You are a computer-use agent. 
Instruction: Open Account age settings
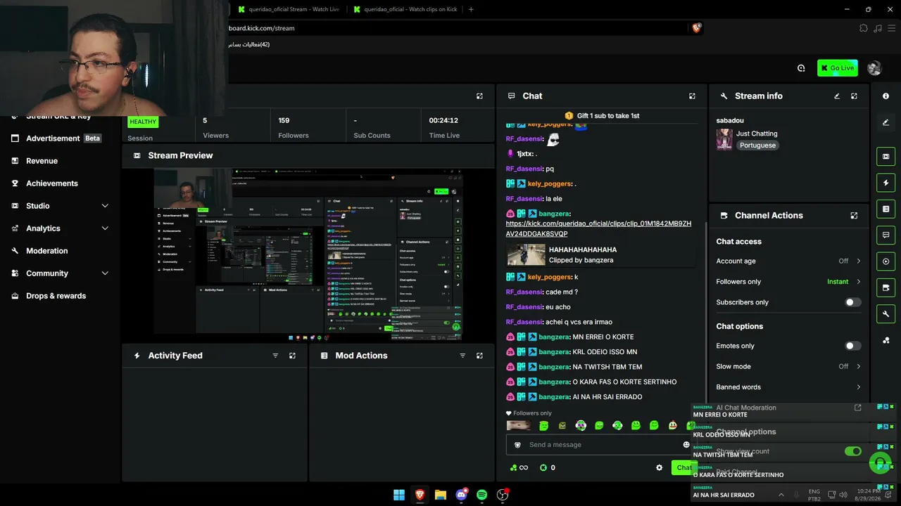[x=788, y=261]
